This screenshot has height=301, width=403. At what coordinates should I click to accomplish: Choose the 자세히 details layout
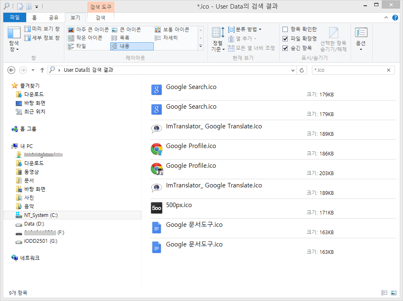[x=166, y=38]
